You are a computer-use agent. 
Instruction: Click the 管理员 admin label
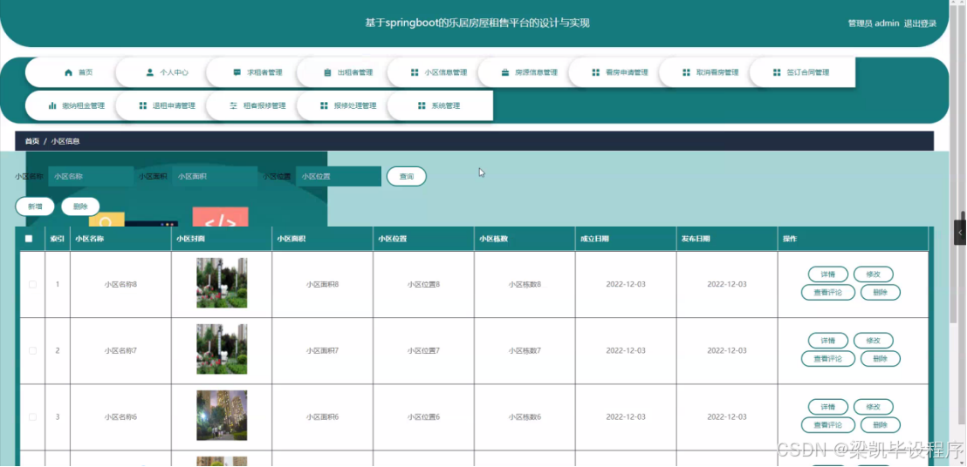point(874,24)
